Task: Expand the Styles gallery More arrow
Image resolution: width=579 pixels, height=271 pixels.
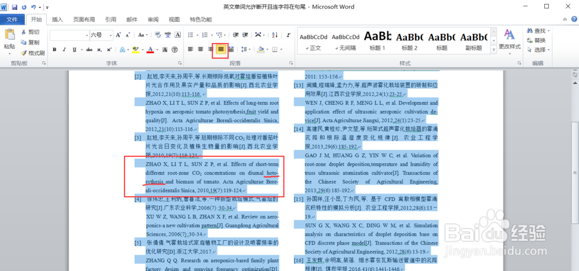Action: tap(493, 49)
